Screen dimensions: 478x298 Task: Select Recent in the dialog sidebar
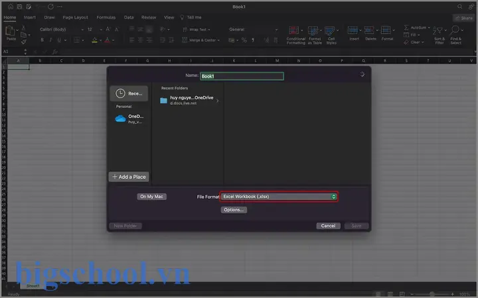pos(129,93)
